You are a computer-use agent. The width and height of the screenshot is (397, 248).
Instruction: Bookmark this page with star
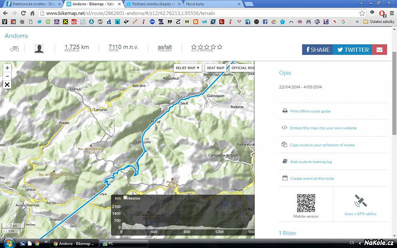362,13
